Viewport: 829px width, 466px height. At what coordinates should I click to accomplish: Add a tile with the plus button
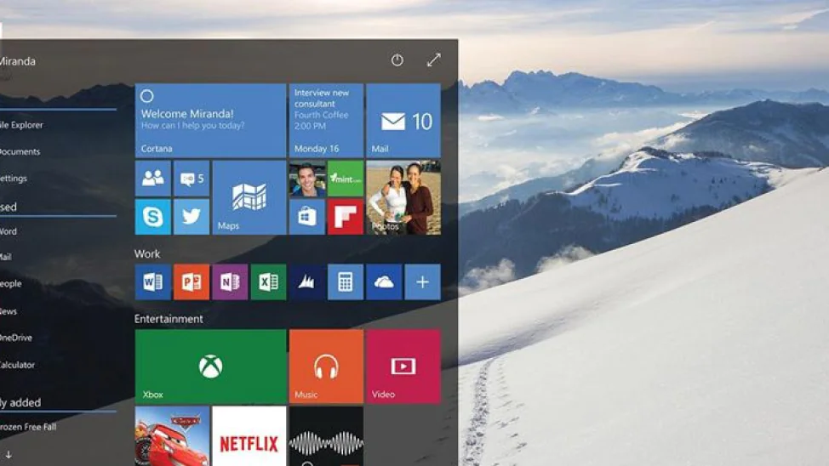tap(422, 282)
